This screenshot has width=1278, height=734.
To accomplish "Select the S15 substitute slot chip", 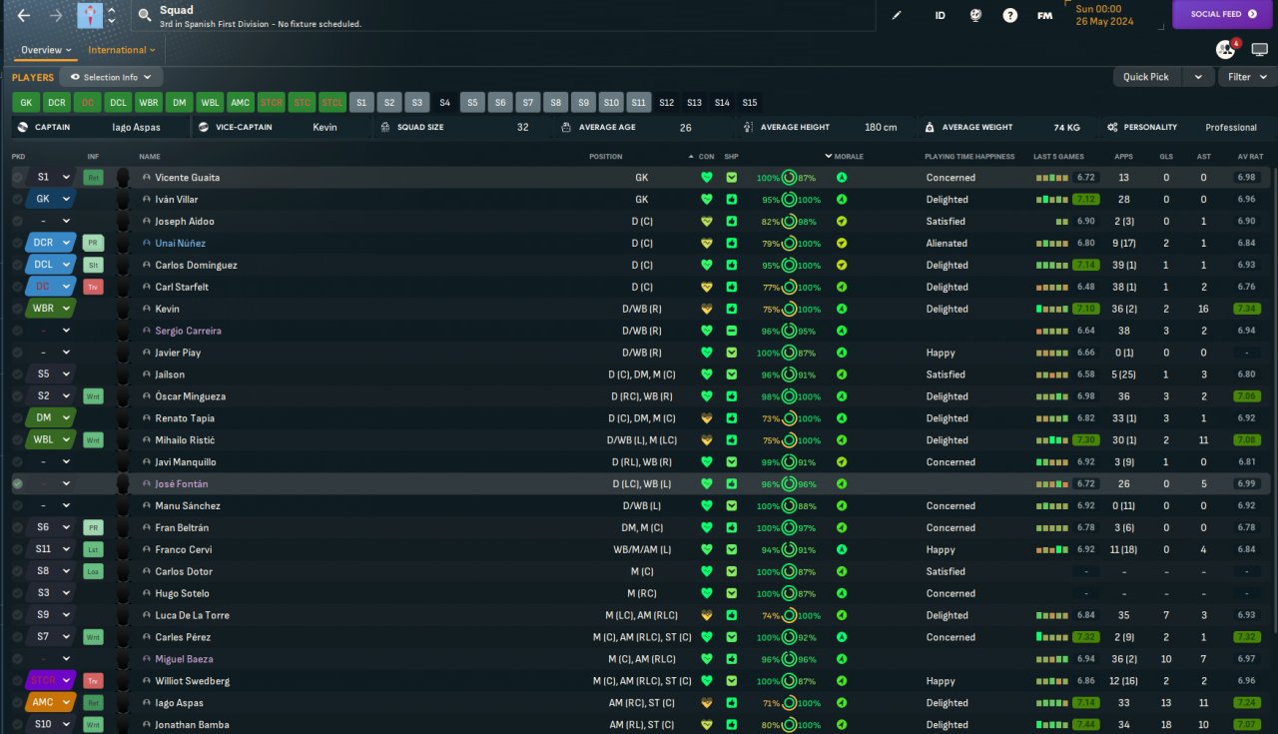I will (x=750, y=102).
